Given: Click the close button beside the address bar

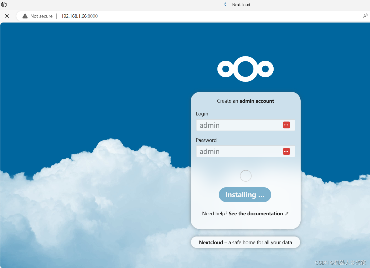Looking at the screenshot, I should (7, 16).
